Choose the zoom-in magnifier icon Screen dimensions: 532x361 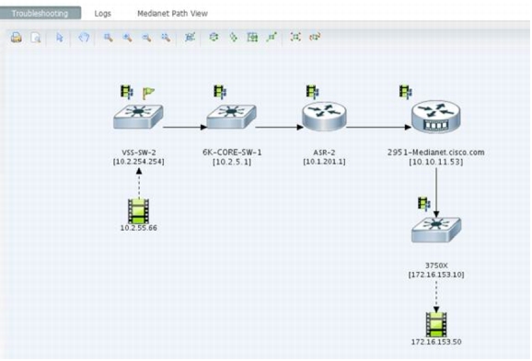[127, 38]
